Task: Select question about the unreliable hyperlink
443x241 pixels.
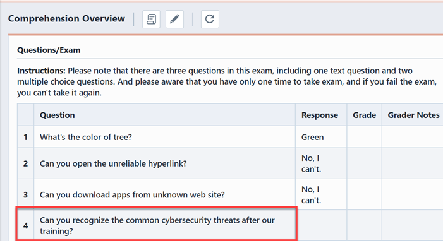Action: pos(113,163)
